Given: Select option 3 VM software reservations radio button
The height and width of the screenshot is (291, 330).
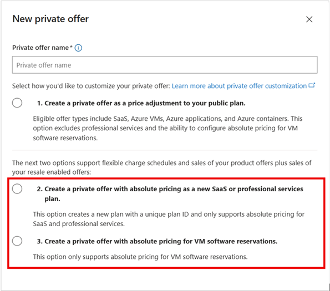Looking at the screenshot, I should tap(17, 241).
